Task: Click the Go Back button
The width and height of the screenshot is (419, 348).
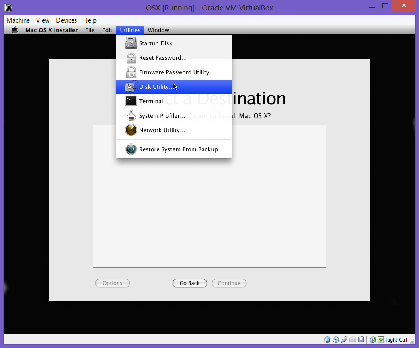Action: (x=190, y=283)
